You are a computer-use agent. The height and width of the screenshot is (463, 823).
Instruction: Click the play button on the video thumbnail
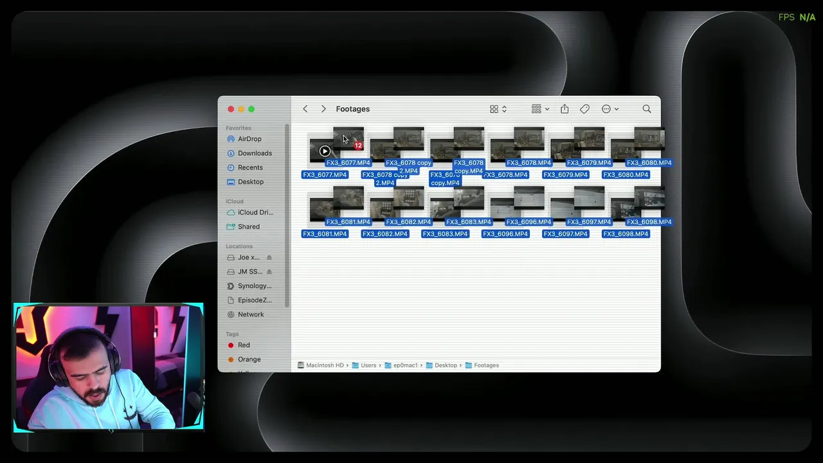(325, 151)
